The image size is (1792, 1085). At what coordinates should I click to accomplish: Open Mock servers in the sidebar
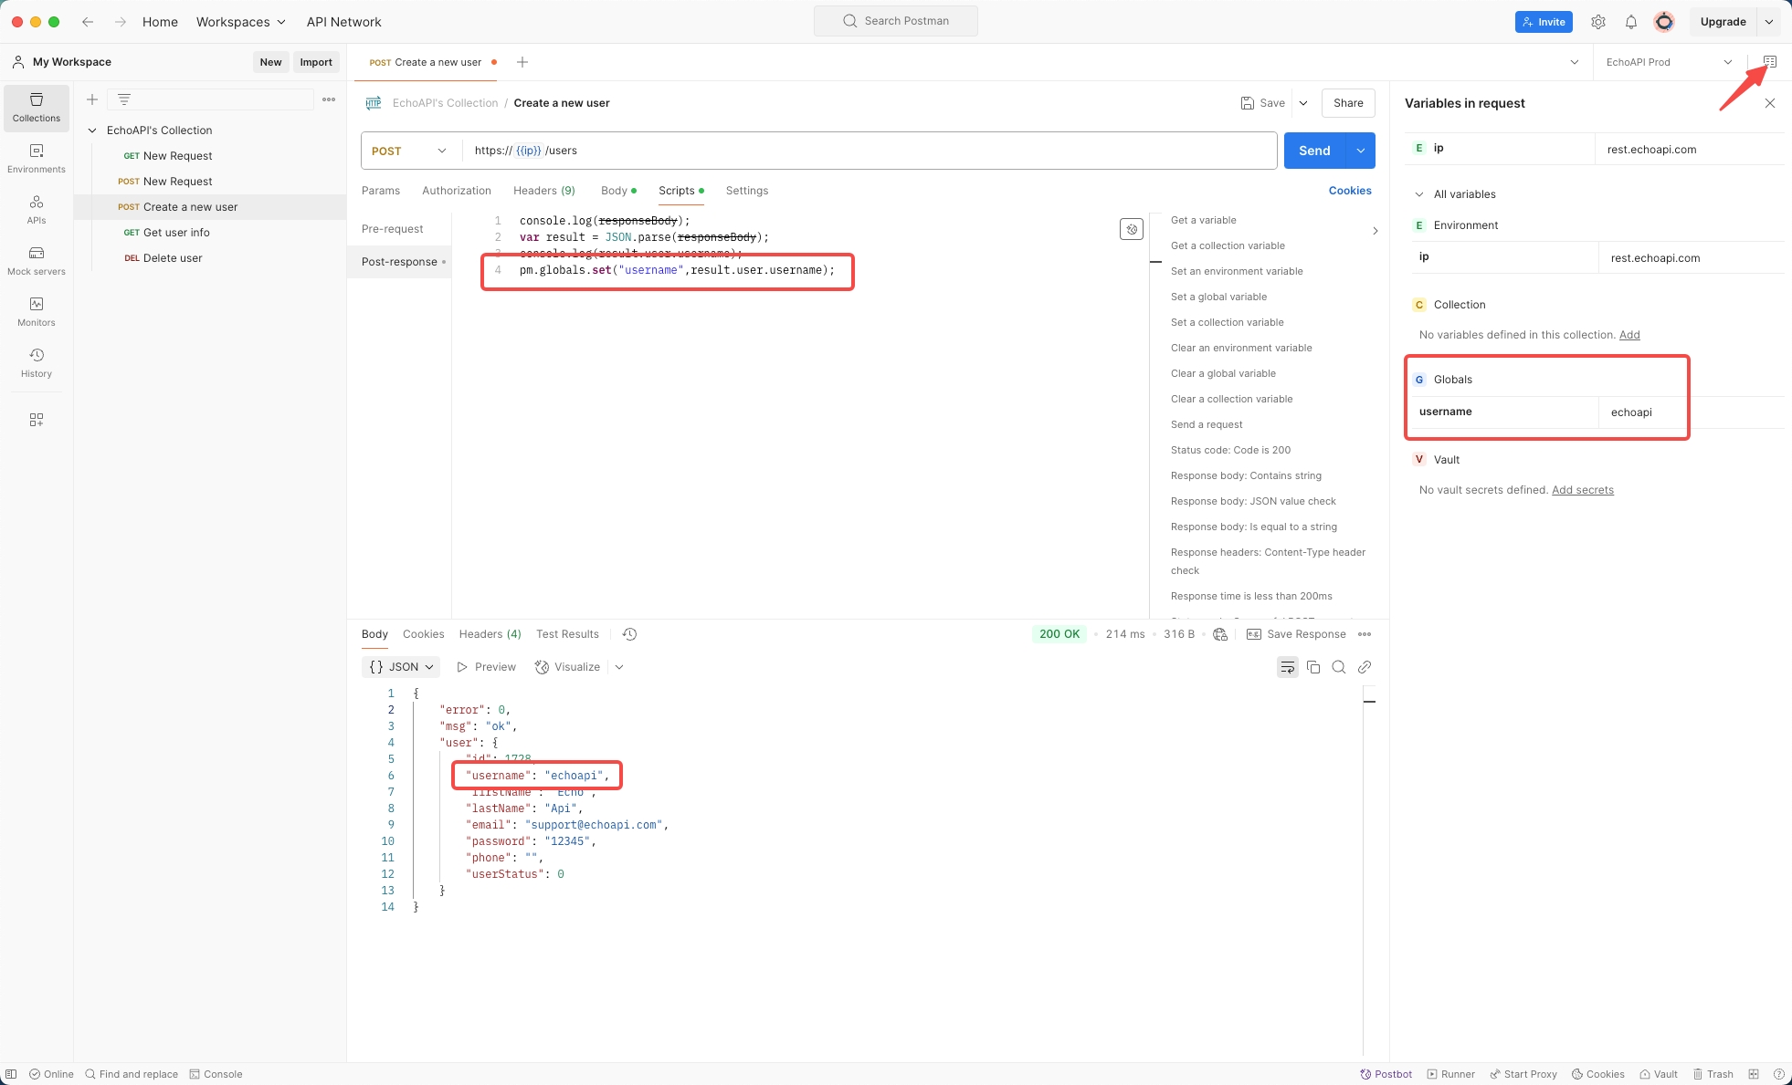(37, 261)
